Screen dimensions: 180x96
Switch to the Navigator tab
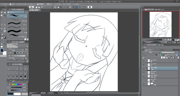pyautogui.click(x=150, y=10)
